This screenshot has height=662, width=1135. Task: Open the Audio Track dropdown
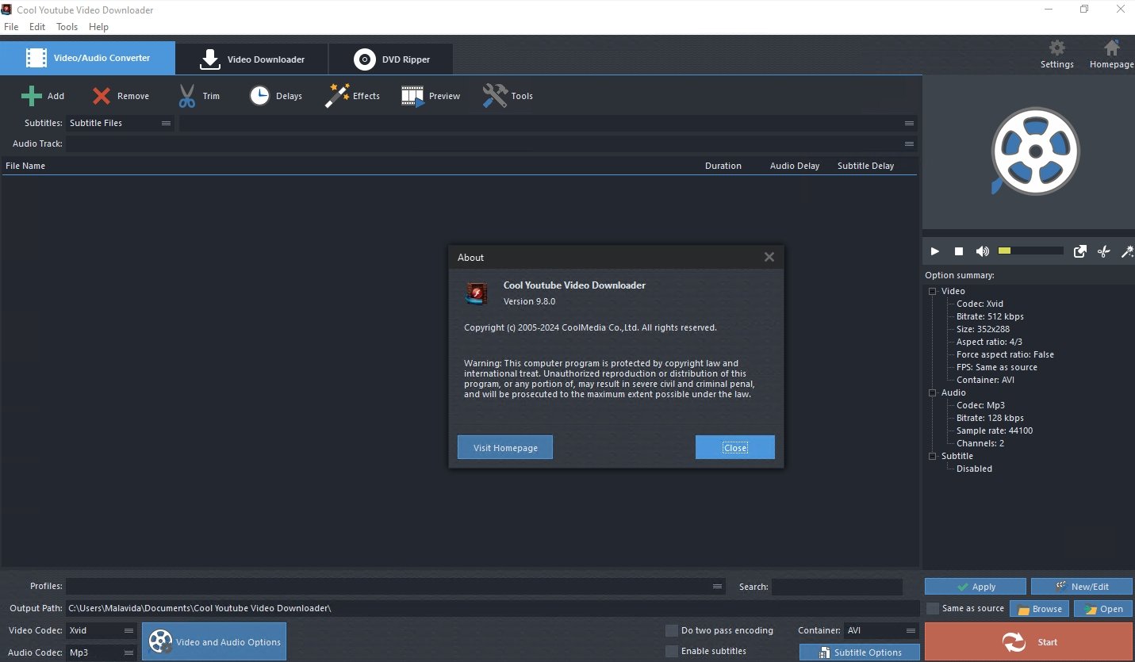[492, 143]
